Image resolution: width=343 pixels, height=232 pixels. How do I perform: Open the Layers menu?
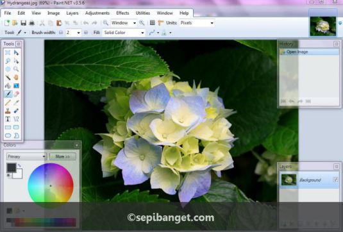[72, 13]
